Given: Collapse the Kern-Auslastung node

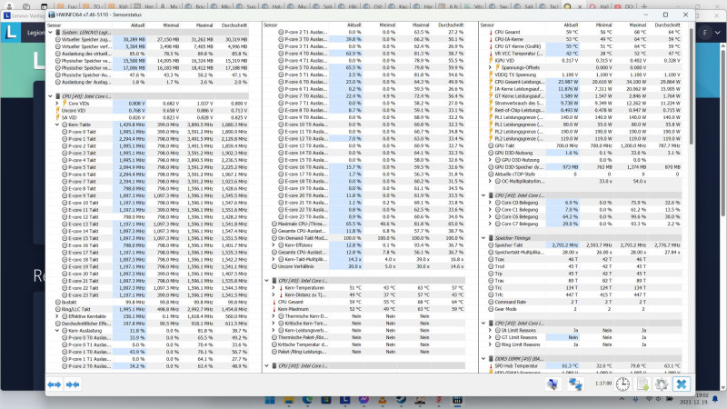Looking at the screenshot, I should tap(57, 331).
